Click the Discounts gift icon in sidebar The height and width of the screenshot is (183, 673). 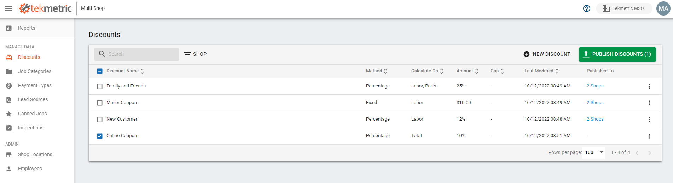click(x=9, y=57)
